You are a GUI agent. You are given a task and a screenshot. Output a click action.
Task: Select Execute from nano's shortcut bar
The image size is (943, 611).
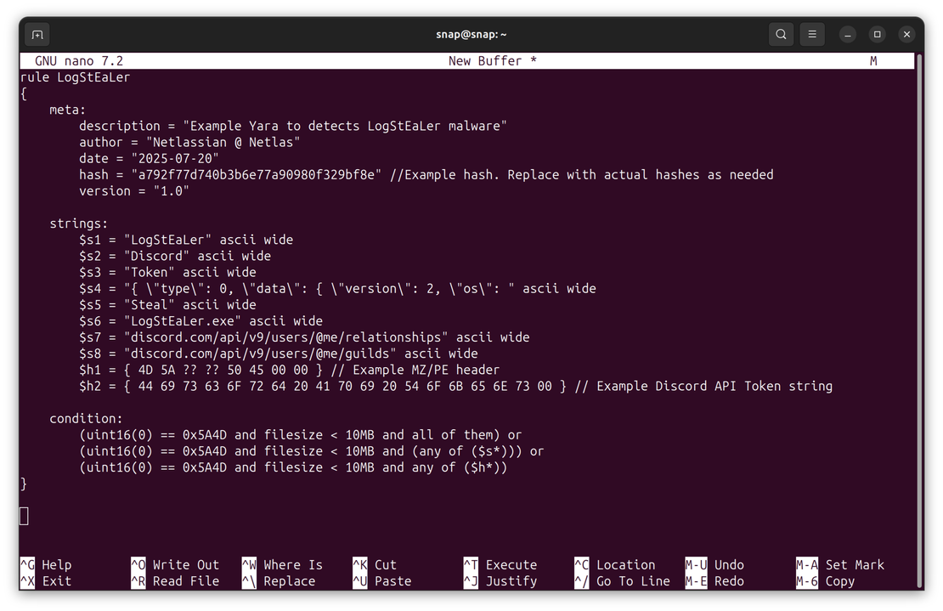pos(511,564)
